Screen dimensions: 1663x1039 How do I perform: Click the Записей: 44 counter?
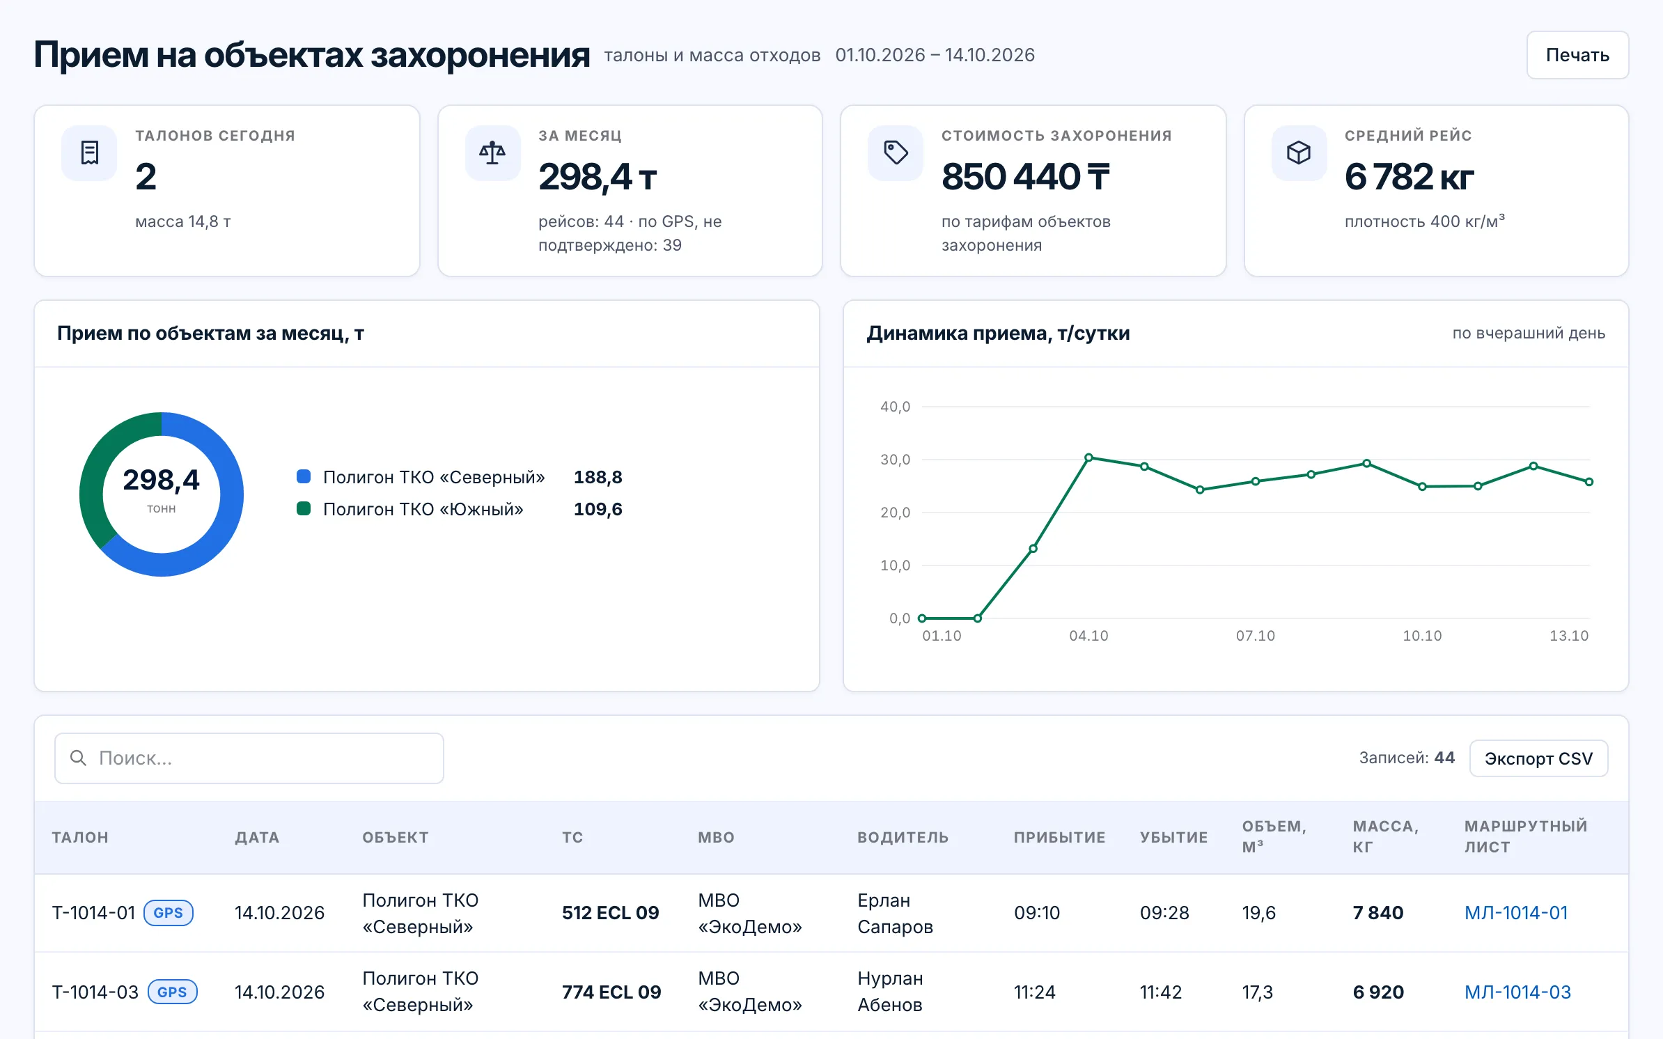[x=1407, y=758]
